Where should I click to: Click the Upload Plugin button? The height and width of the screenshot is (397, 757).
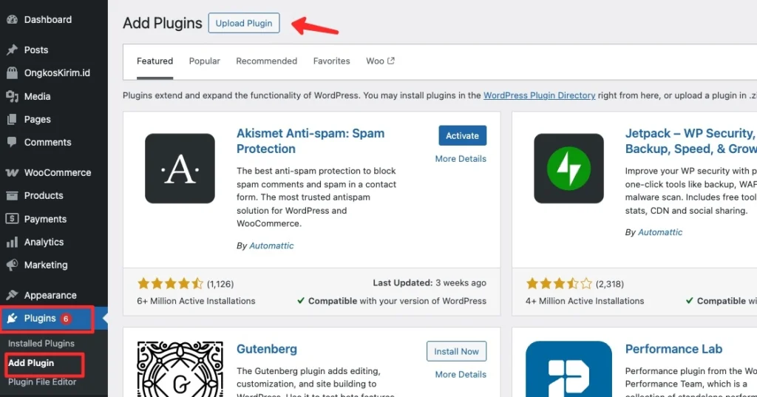[244, 23]
